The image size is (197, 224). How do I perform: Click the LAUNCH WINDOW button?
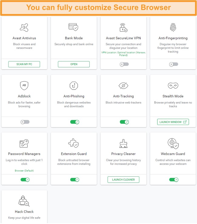(x=173, y=122)
